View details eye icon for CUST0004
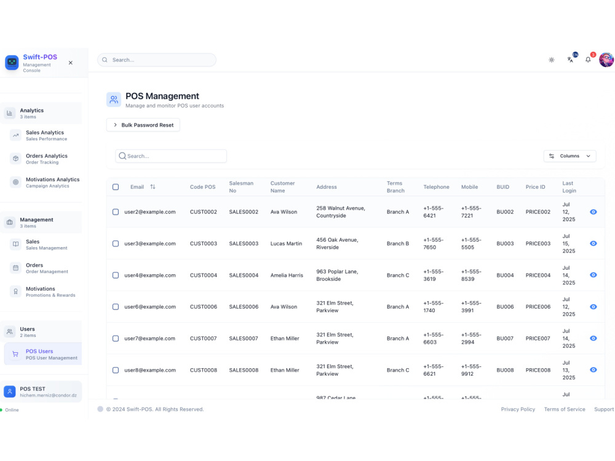 [593, 275]
